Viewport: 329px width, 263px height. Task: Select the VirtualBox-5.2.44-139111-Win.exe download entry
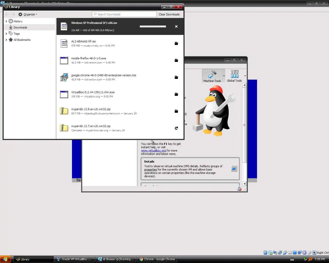(x=120, y=94)
